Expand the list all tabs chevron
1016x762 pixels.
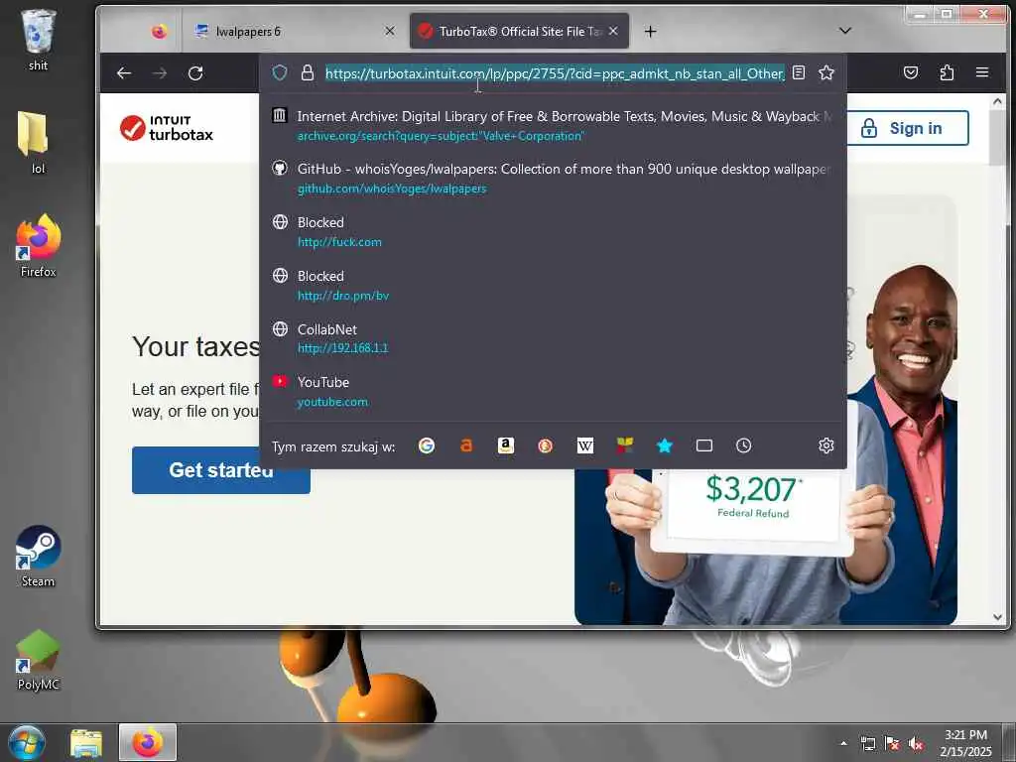click(845, 31)
